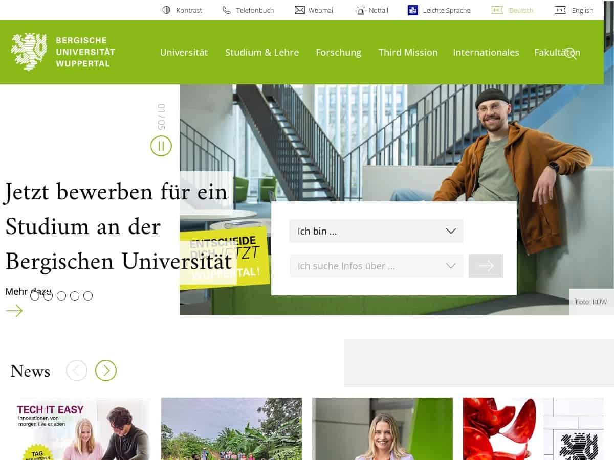Select the Deutsch language link
Viewport: 614px width, 460px height.
coord(521,10)
